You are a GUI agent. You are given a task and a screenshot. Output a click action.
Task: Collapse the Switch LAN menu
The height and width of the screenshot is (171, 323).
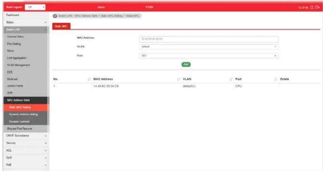coord(26,30)
